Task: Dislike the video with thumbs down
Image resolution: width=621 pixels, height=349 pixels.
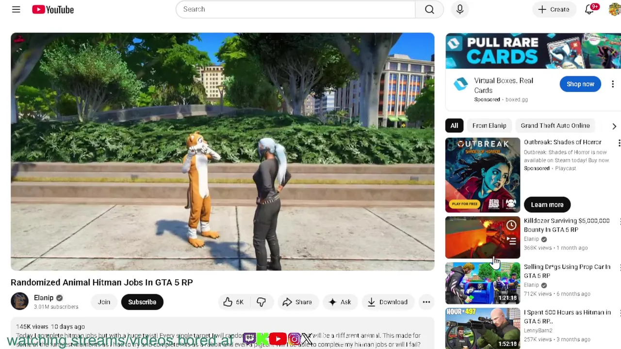Action: pos(261,302)
